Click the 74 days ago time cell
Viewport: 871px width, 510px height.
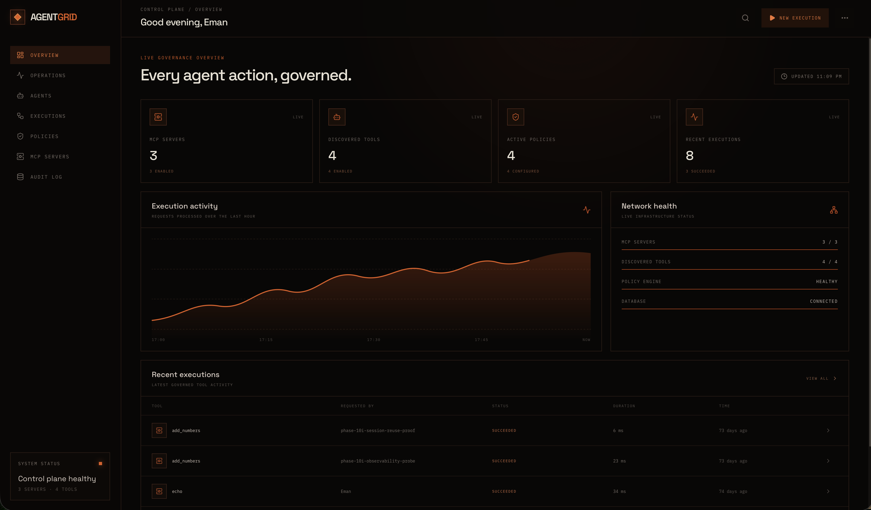tap(733, 491)
